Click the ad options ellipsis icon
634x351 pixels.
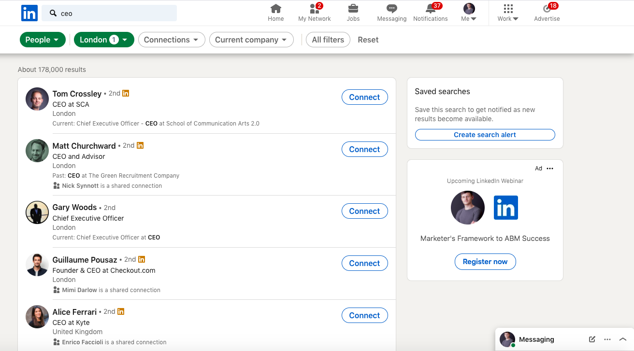pos(550,168)
